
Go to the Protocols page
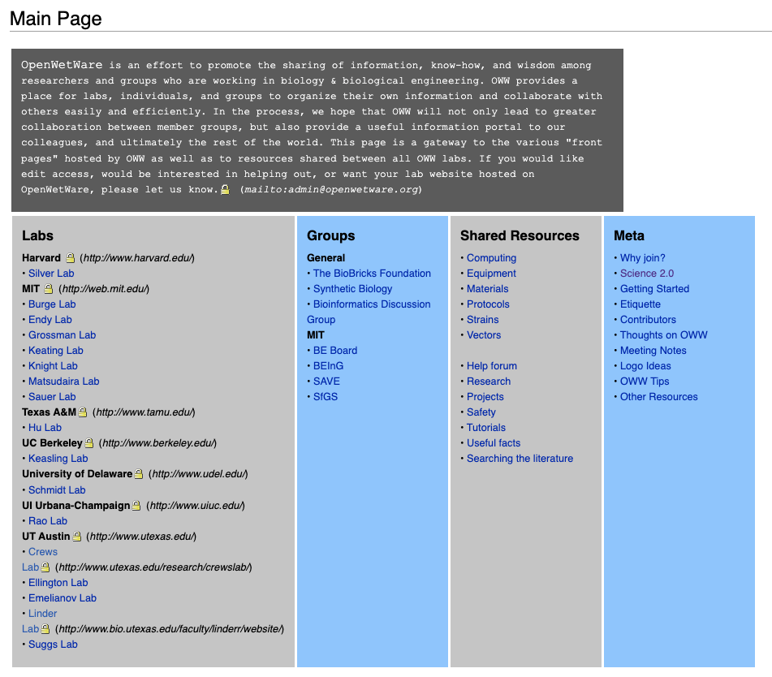coord(488,304)
